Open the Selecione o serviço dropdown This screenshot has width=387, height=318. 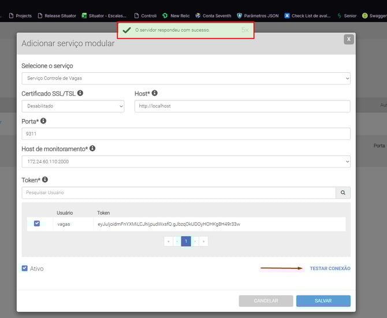185,78
